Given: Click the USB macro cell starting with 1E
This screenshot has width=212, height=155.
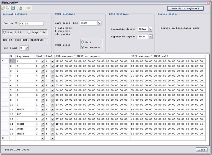Looking at the screenshot, I should click(92, 61).
